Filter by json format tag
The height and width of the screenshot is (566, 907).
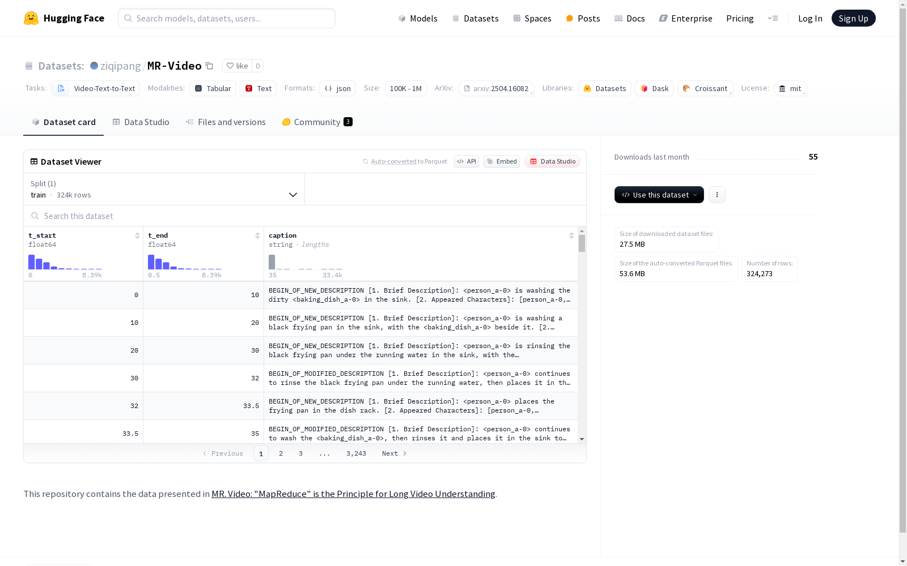[337, 88]
